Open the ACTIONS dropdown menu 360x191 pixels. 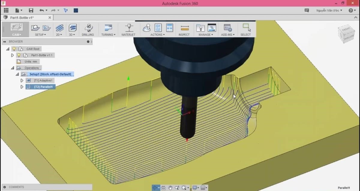tap(157, 35)
